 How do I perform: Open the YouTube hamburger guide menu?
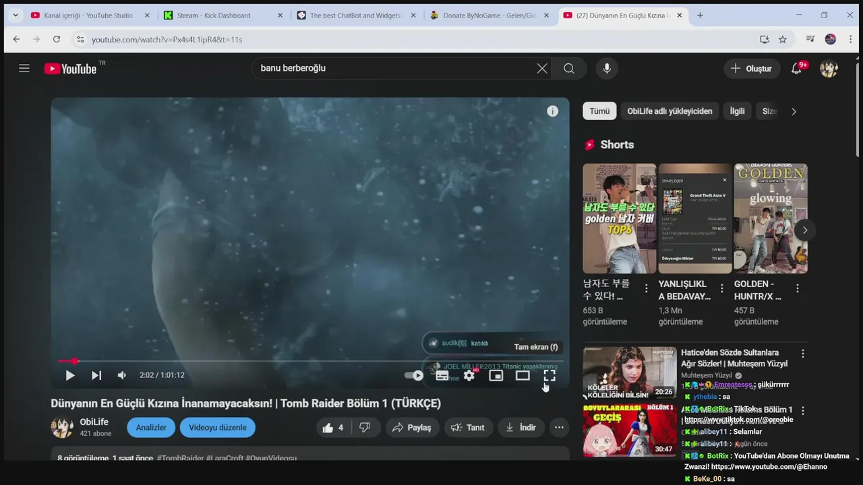(x=24, y=68)
